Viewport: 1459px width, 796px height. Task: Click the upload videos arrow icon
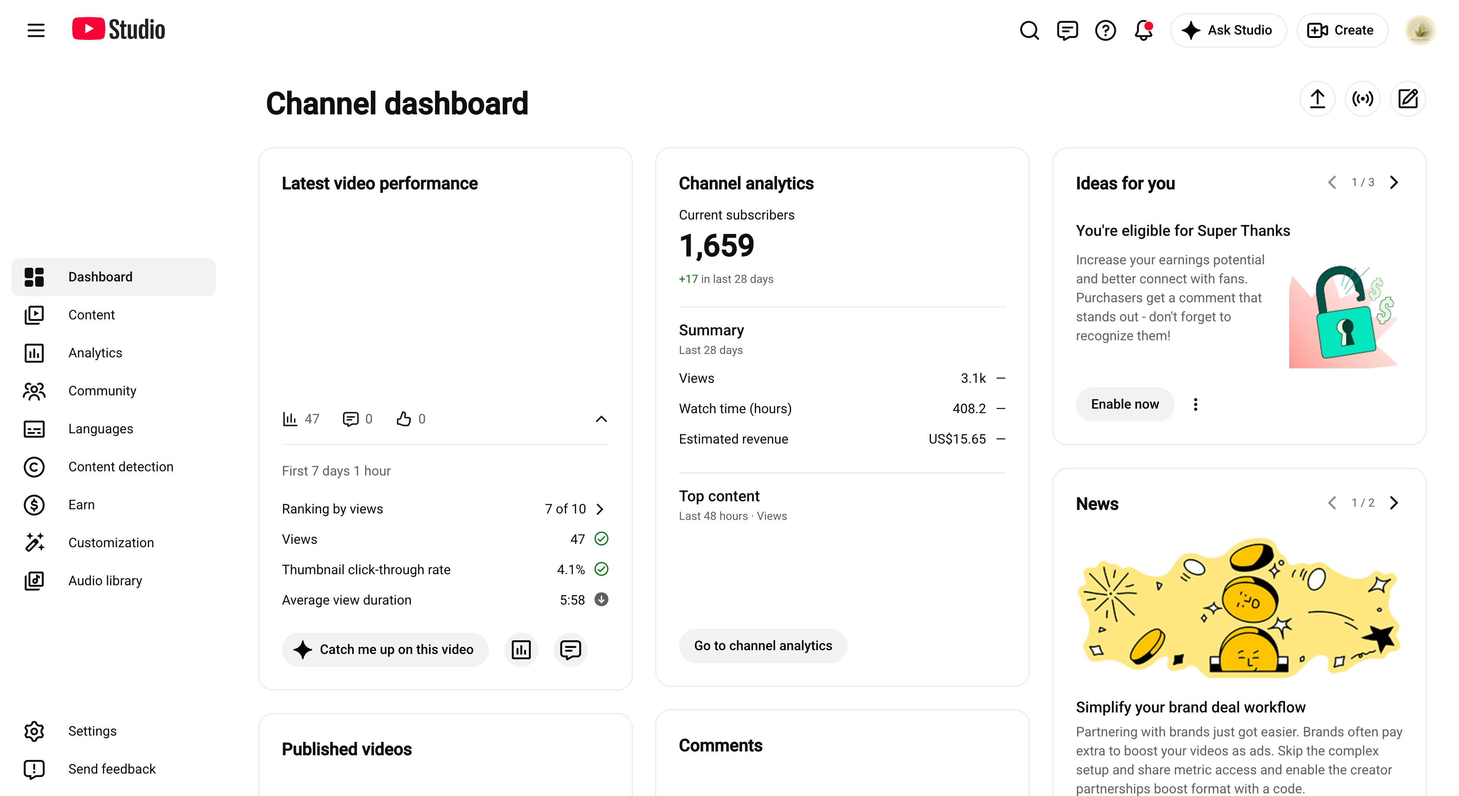click(x=1317, y=99)
